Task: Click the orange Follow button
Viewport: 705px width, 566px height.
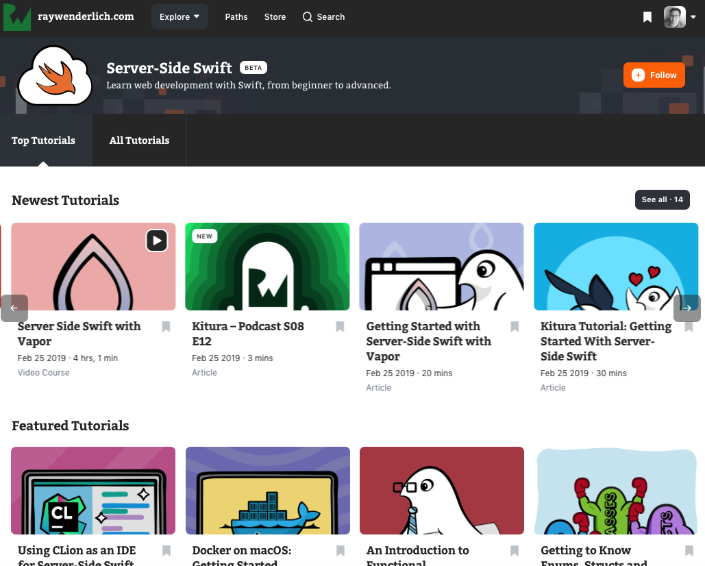Action: tap(654, 75)
